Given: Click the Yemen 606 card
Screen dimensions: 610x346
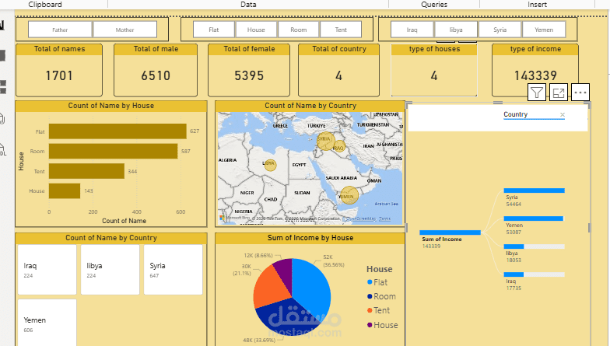Looking at the screenshot, I should pyautogui.click(x=47, y=322).
